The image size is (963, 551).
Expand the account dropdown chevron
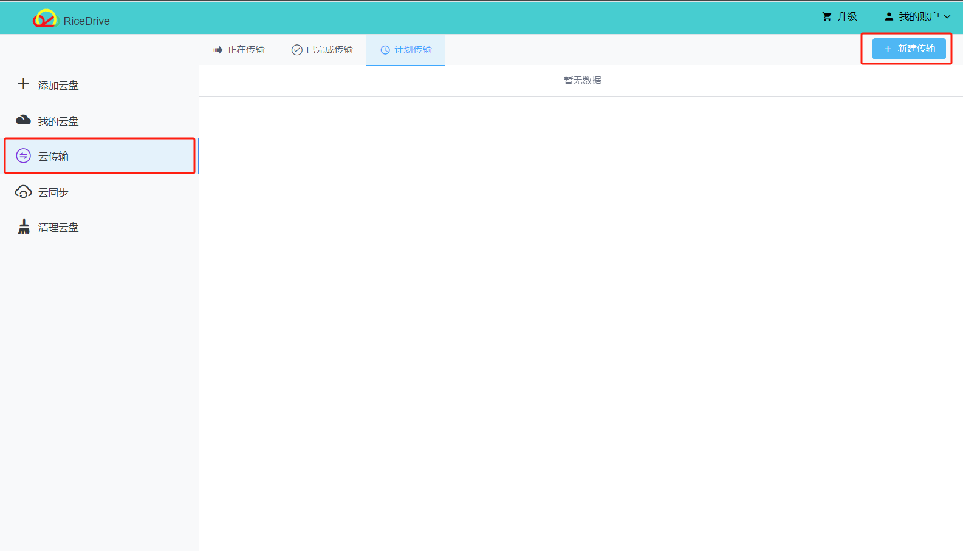(947, 17)
